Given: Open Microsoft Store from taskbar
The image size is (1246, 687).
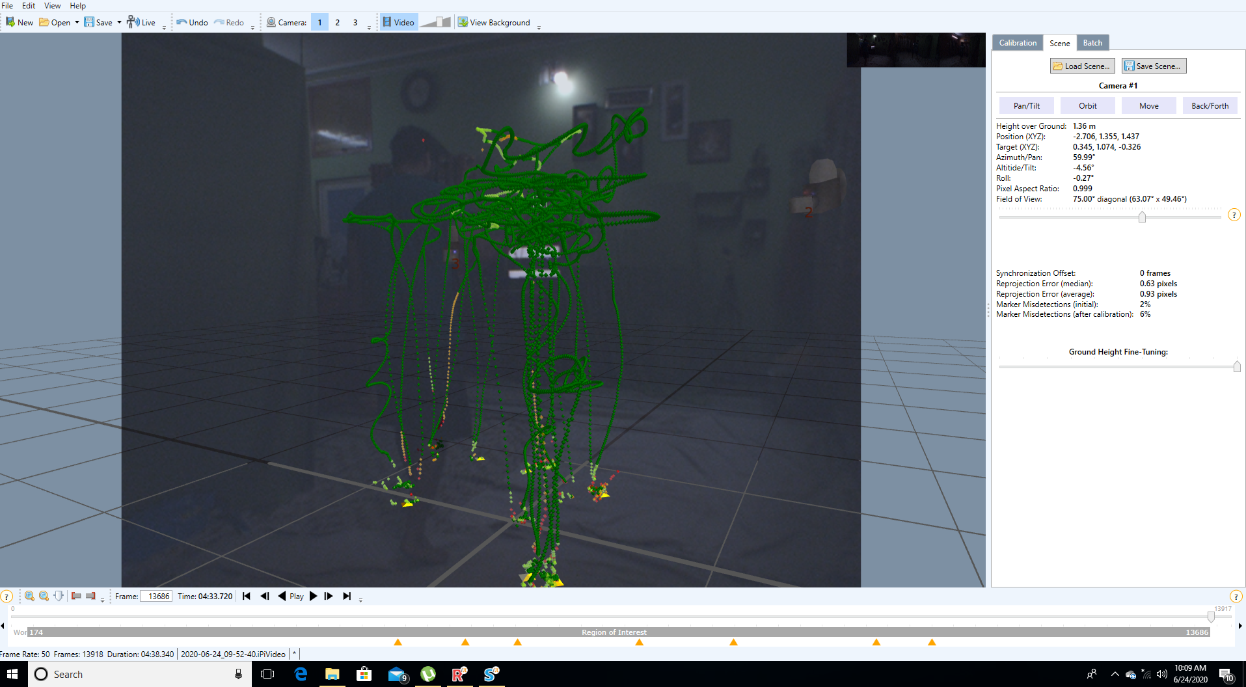Looking at the screenshot, I should tap(364, 674).
